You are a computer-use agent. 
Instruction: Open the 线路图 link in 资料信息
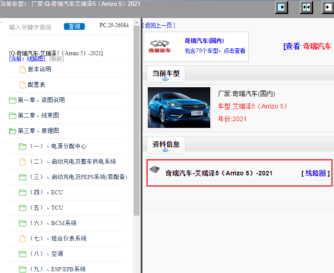pyautogui.click(x=315, y=173)
